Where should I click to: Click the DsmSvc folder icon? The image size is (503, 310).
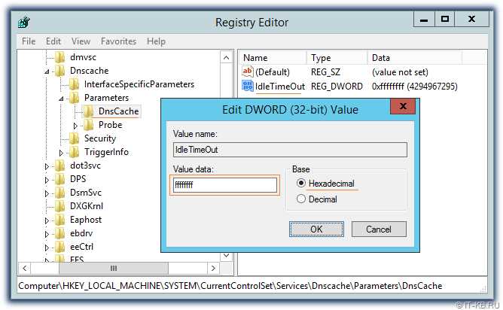[60, 193]
